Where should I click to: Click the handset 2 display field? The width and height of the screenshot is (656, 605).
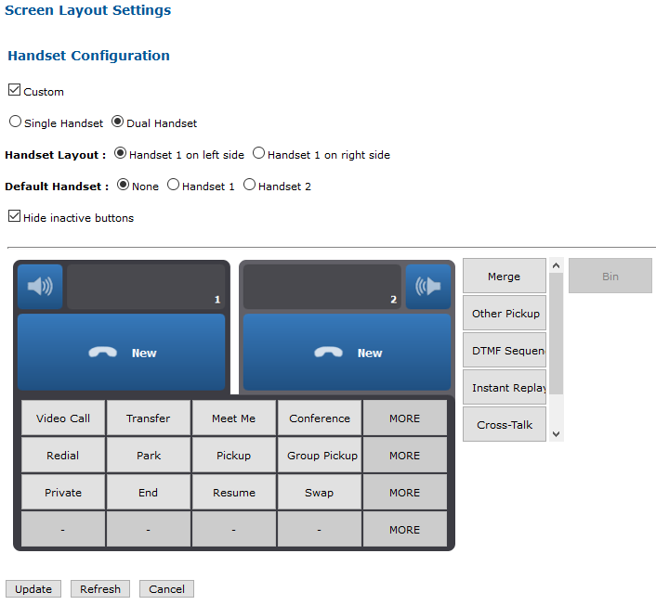(322, 287)
